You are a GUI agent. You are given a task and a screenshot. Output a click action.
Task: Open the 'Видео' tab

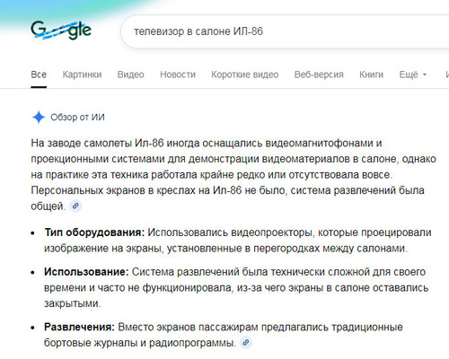[130, 74]
